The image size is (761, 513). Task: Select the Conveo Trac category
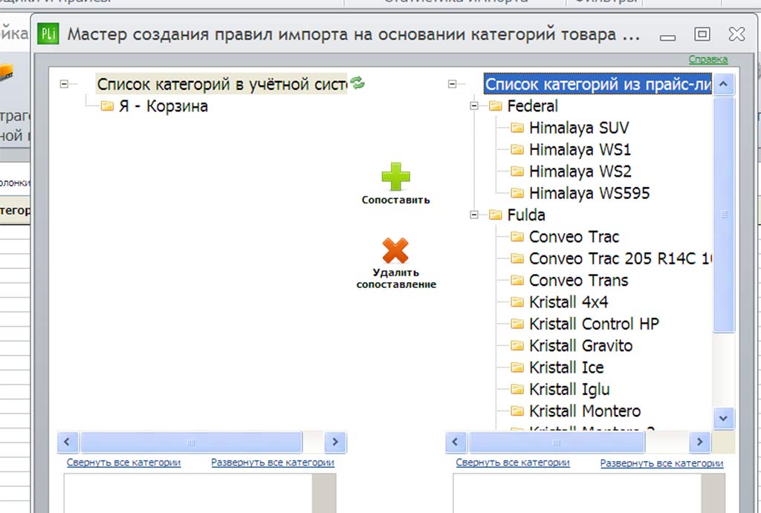point(574,237)
